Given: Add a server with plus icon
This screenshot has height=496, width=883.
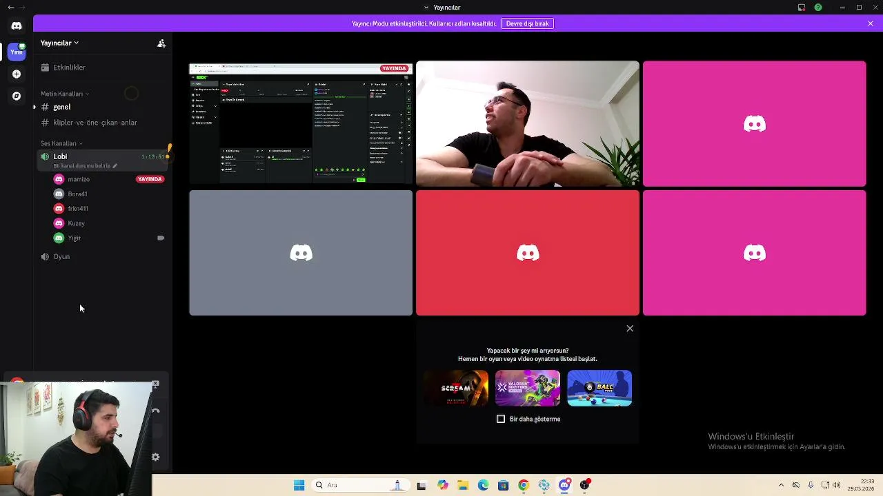Looking at the screenshot, I should point(17,74).
